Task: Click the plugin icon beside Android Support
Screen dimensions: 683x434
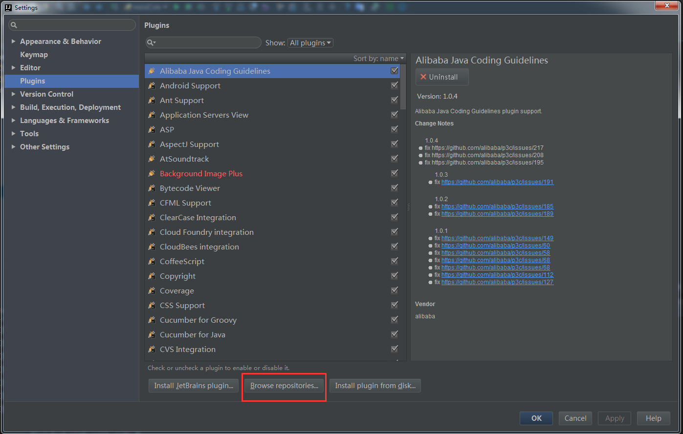Action: click(152, 85)
